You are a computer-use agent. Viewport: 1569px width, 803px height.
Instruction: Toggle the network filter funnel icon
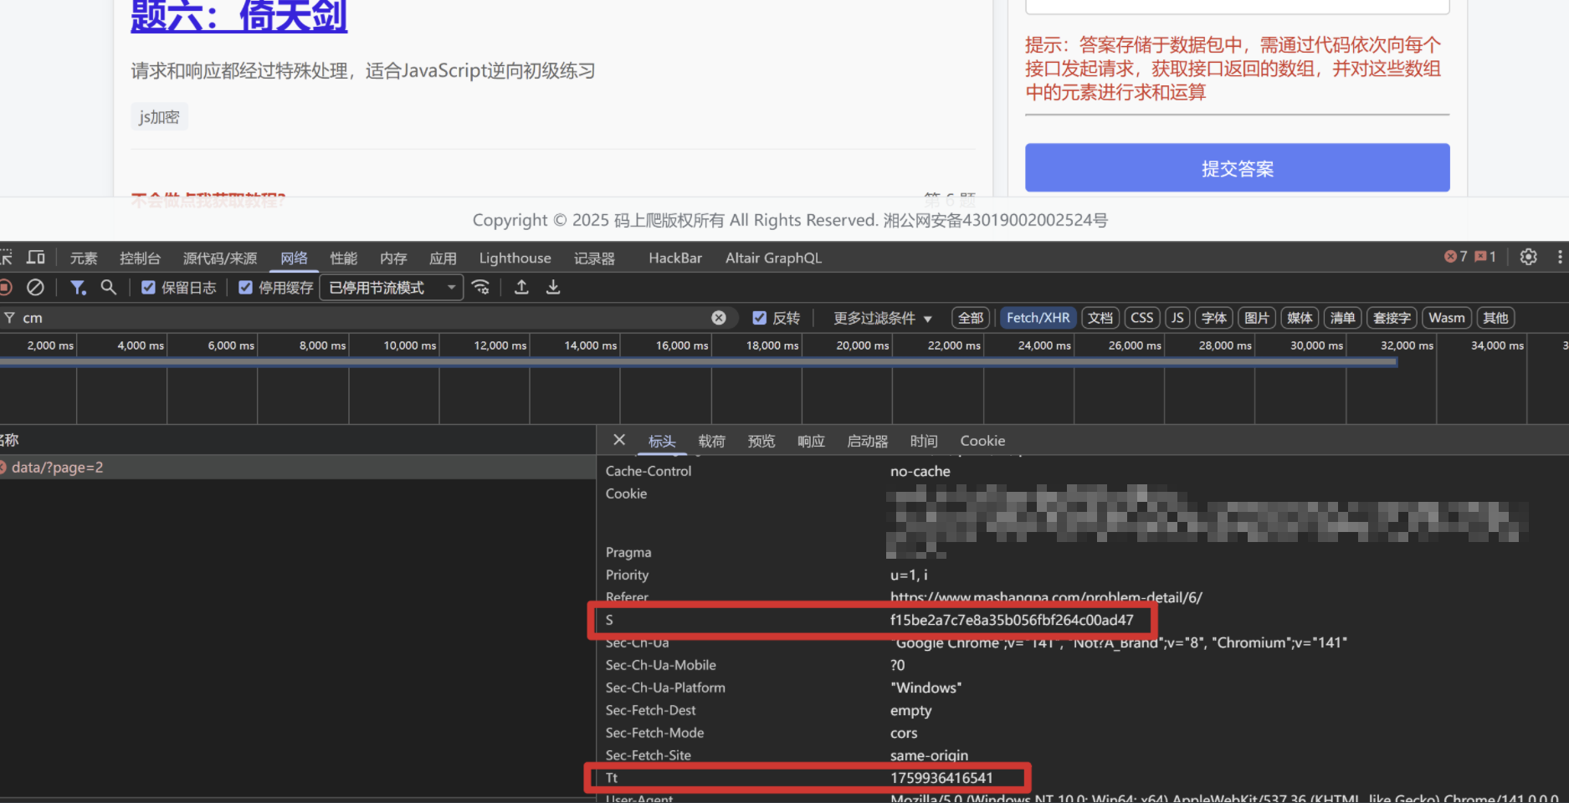pyautogui.click(x=78, y=288)
